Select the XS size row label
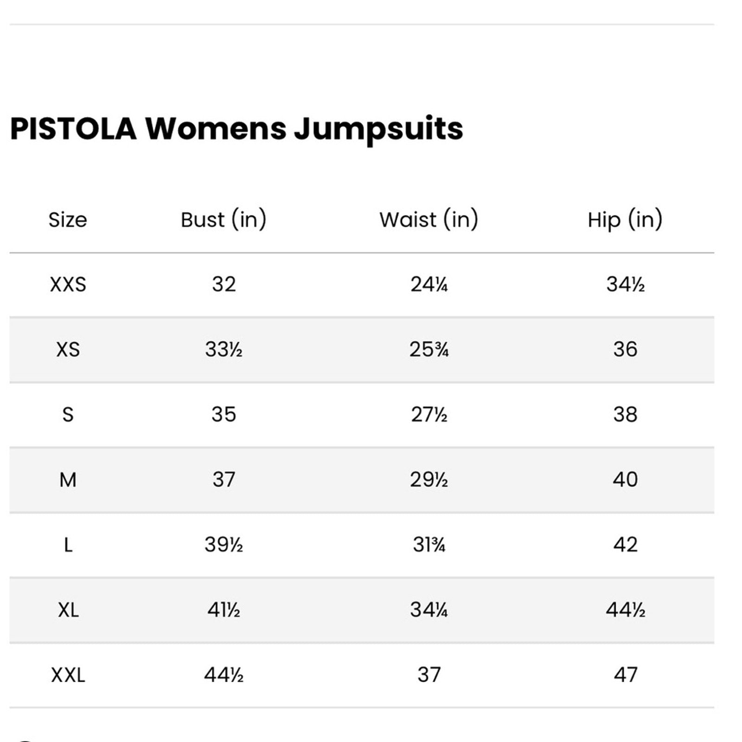 68,349
